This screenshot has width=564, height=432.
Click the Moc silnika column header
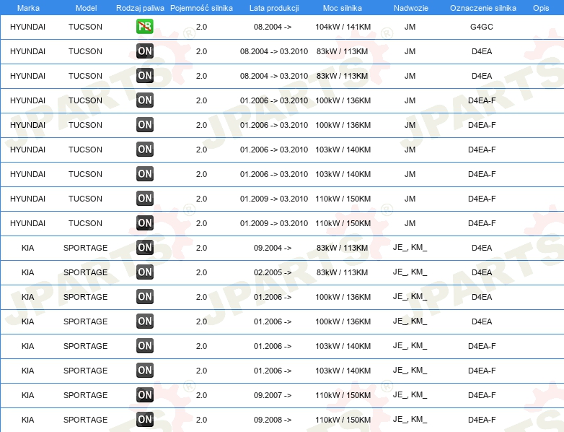[343, 8]
